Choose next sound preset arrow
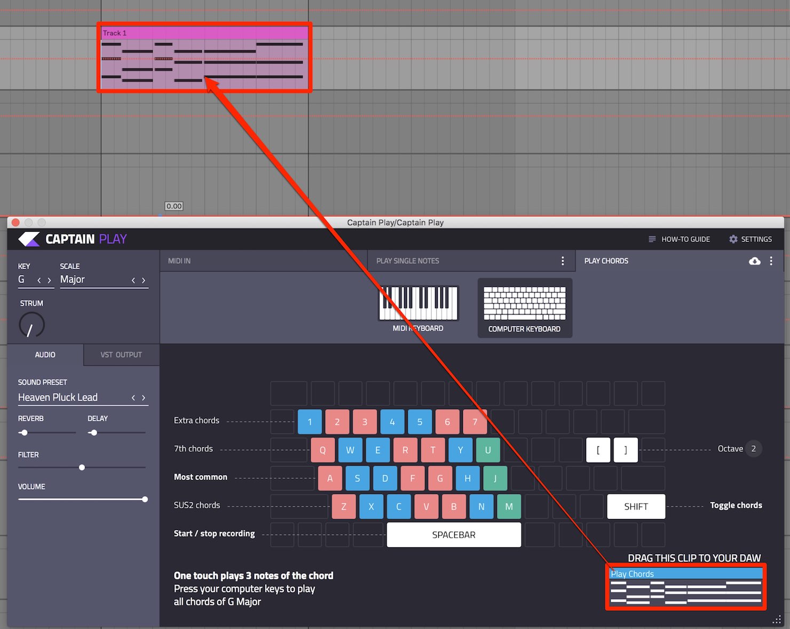 click(144, 398)
